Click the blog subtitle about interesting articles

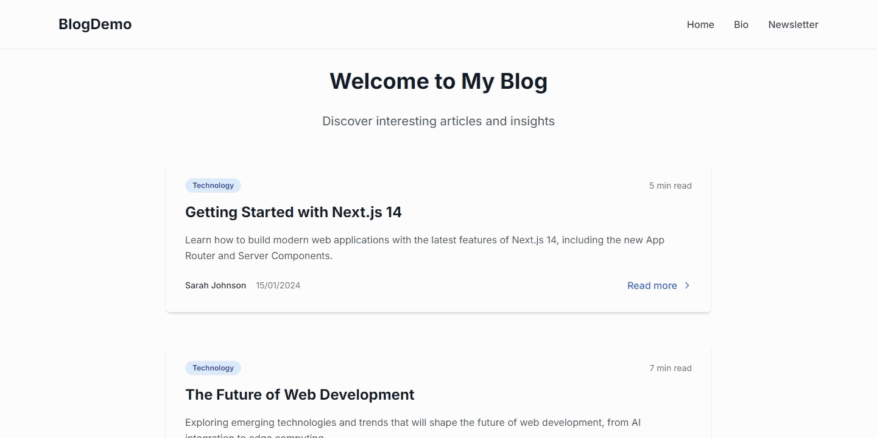tap(438, 121)
